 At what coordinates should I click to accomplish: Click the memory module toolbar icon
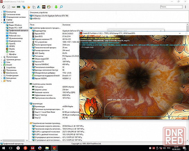click(18, 7)
